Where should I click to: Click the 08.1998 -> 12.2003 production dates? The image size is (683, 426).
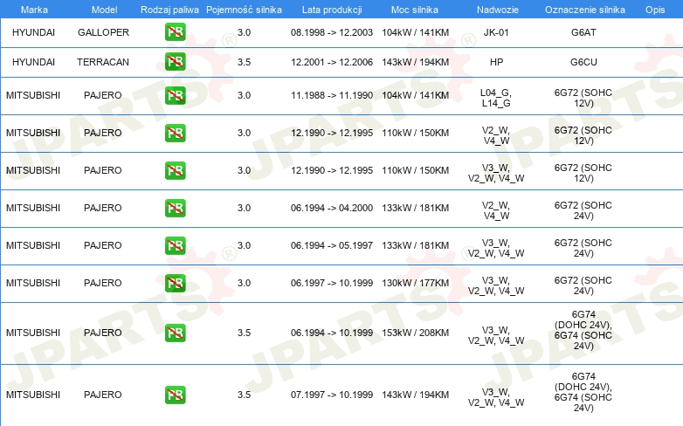point(332,32)
